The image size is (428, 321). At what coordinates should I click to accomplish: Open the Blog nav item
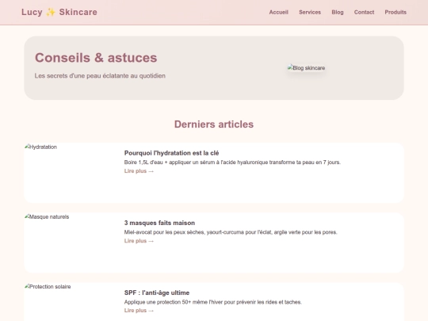[x=338, y=12]
